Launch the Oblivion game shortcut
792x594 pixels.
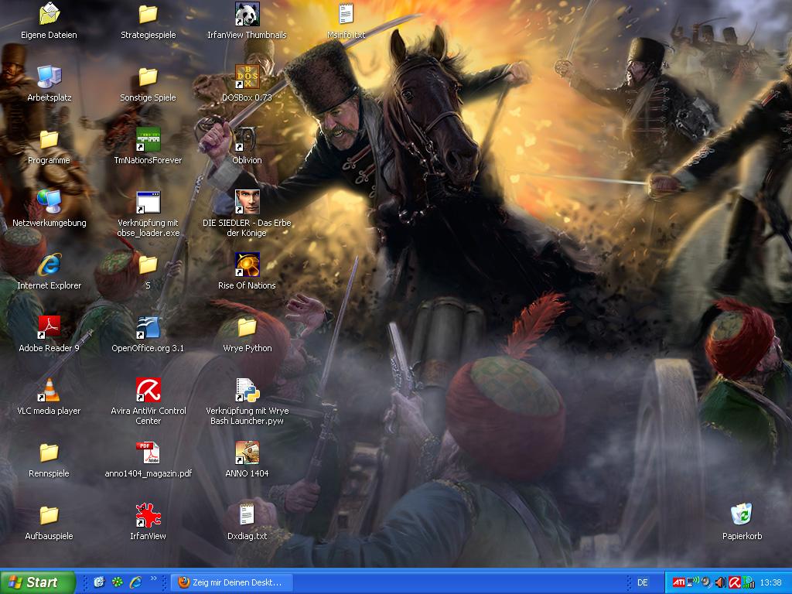coord(247,139)
